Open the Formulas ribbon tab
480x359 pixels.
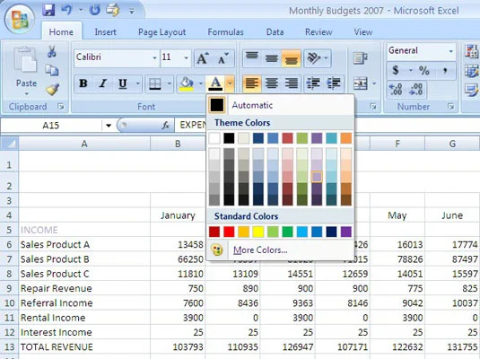pos(225,32)
